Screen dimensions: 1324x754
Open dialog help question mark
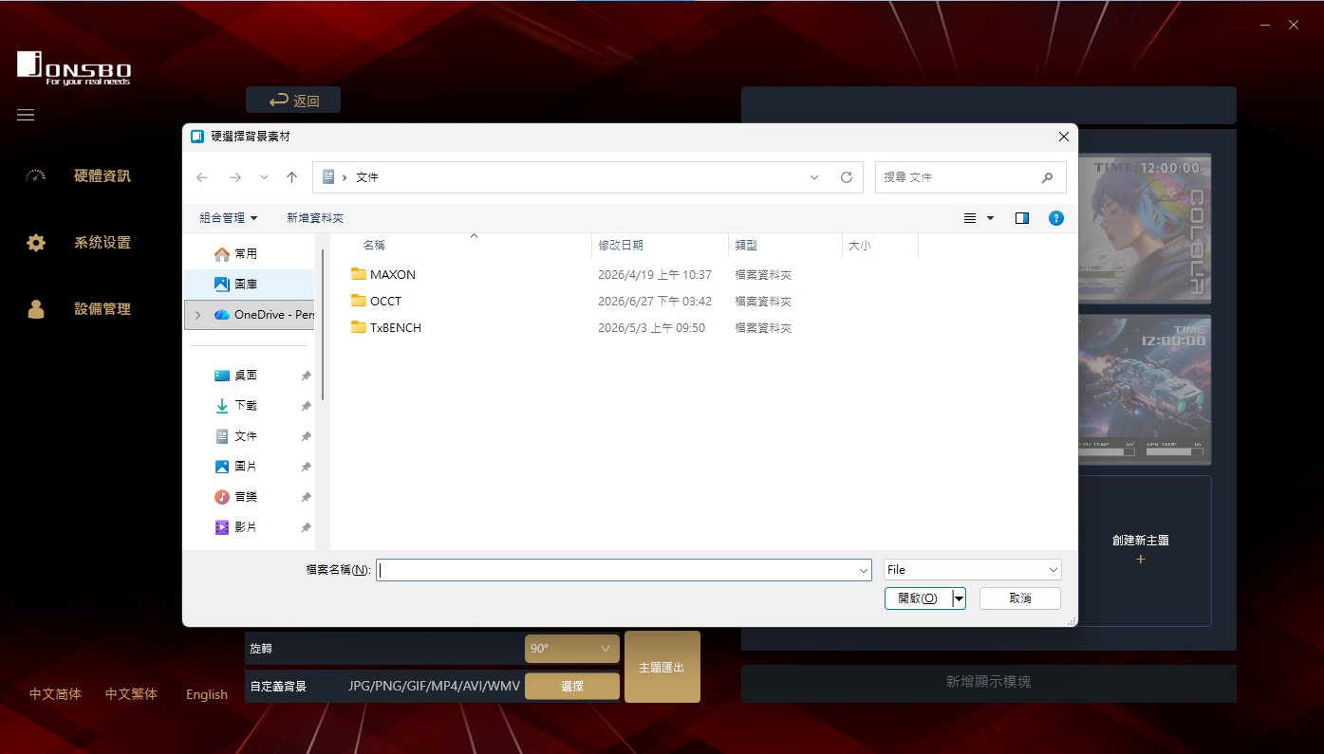[1056, 218]
